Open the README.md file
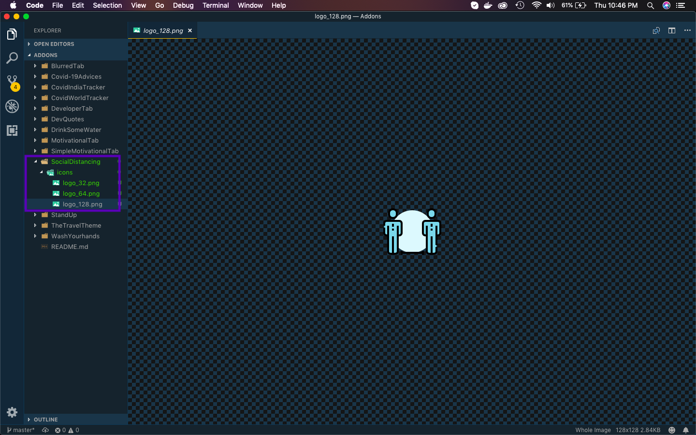The image size is (696, 435). (76, 247)
